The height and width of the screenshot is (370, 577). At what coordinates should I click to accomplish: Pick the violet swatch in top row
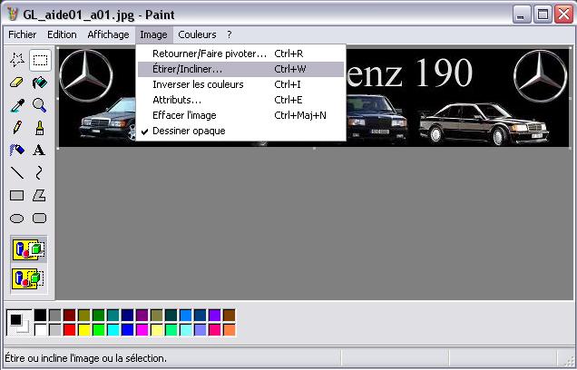coord(214,316)
